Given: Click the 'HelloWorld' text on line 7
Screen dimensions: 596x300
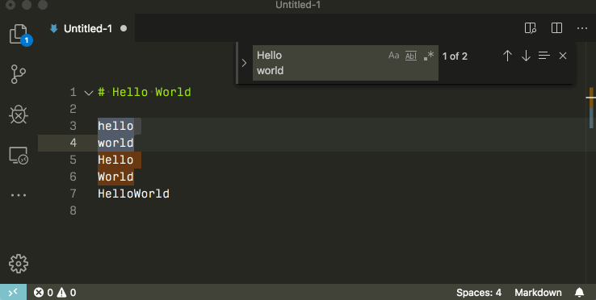Looking at the screenshot, I should pos(133,194).
